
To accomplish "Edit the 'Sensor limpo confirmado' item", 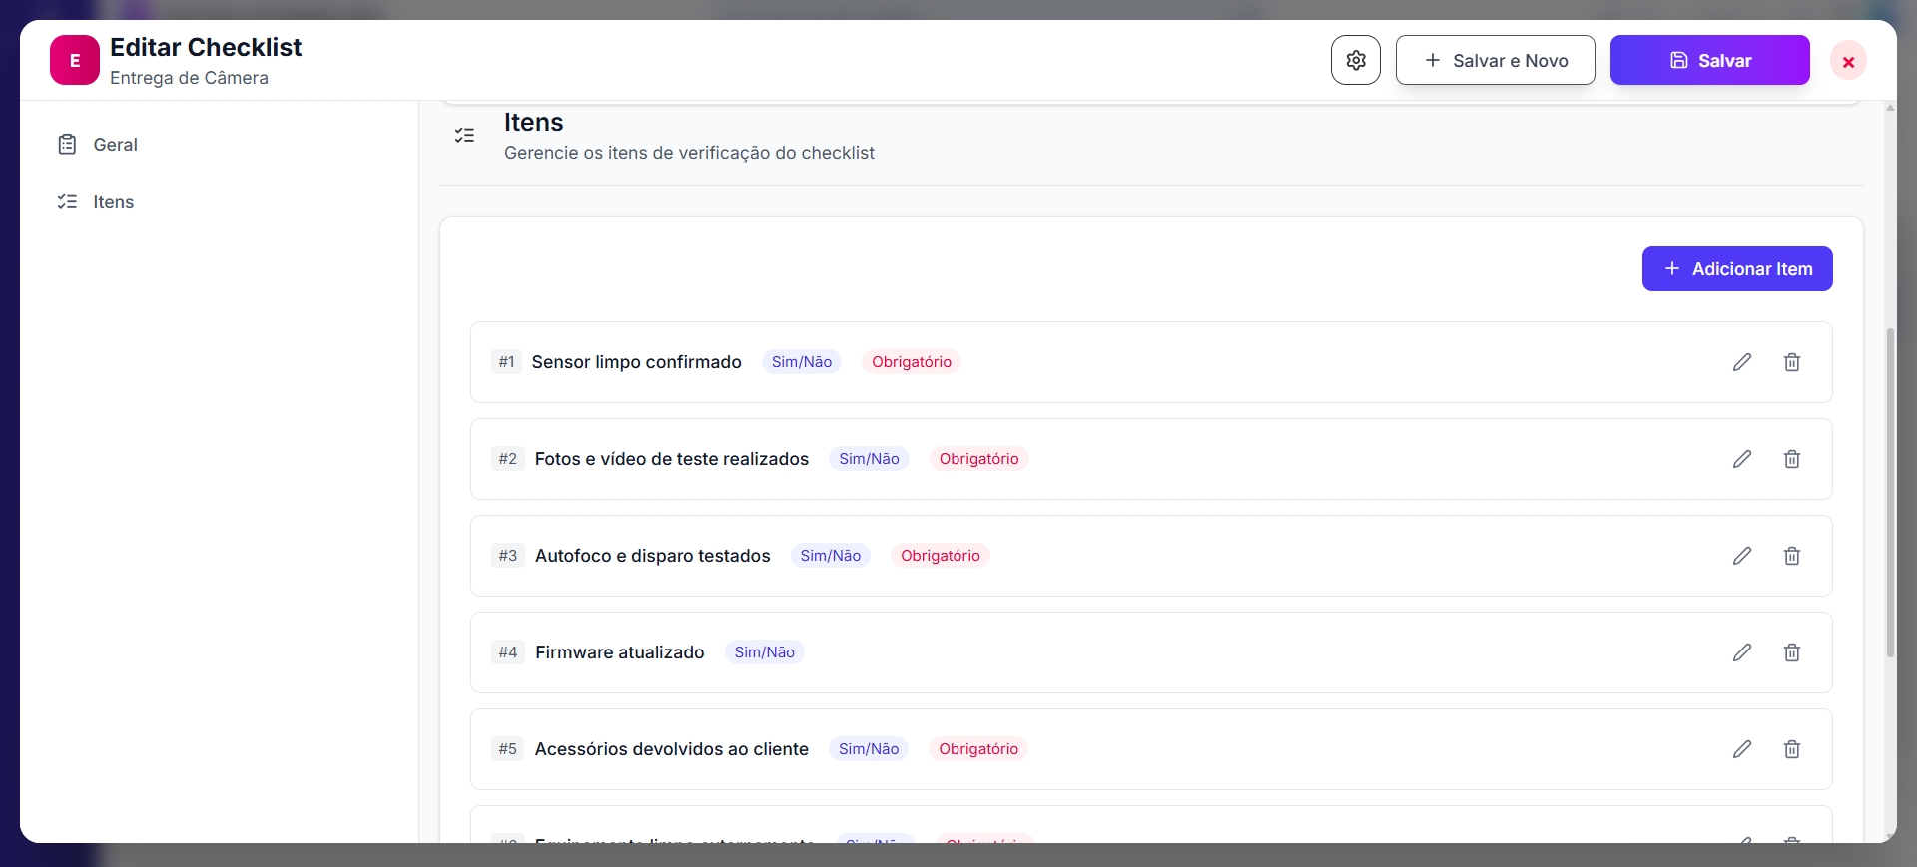I will 1741,362.
